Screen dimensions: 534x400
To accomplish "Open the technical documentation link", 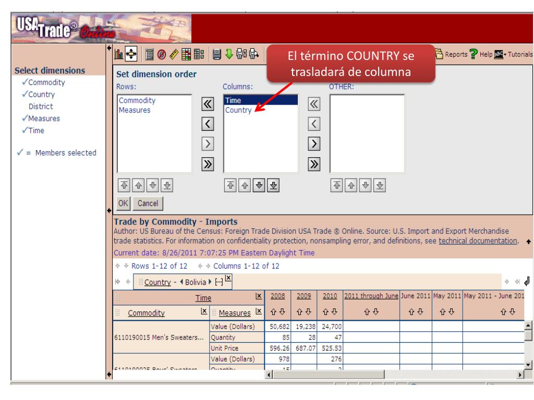I will point(478,241).
